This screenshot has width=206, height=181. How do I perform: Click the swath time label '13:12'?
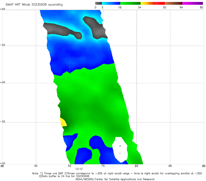[79, 169]
